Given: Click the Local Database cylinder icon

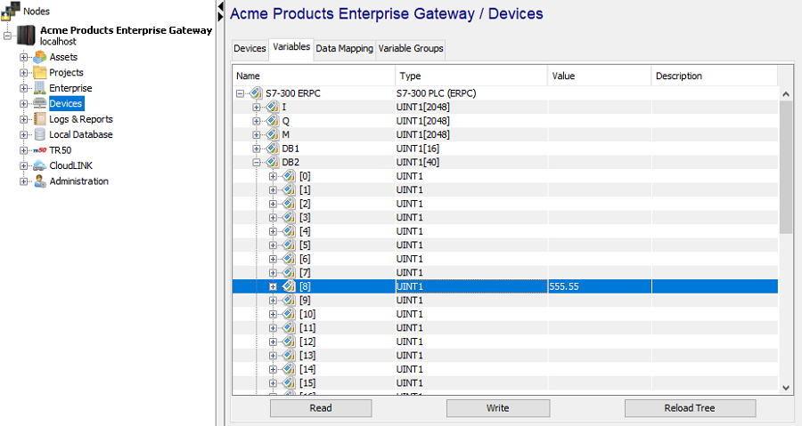Looking at the screenshot, I should (40, 134).
